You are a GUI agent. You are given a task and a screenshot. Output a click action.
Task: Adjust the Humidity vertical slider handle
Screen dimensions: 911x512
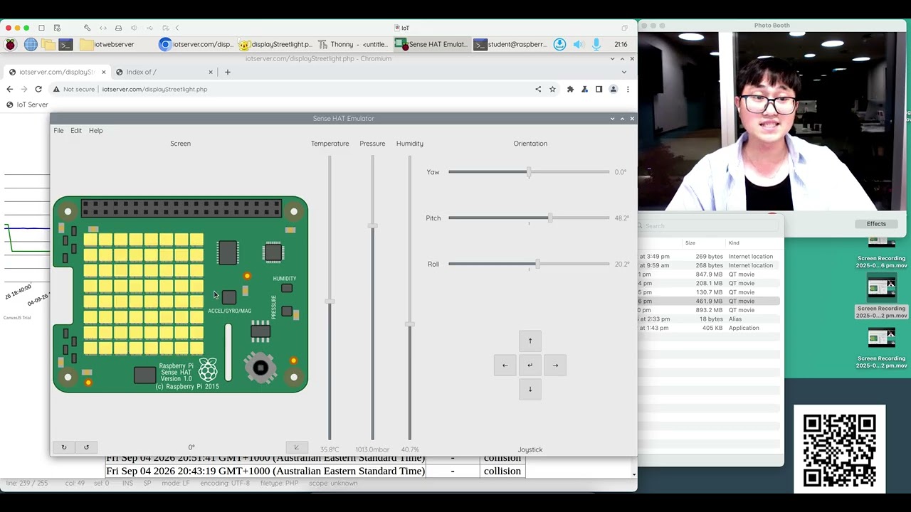(409, 324)
